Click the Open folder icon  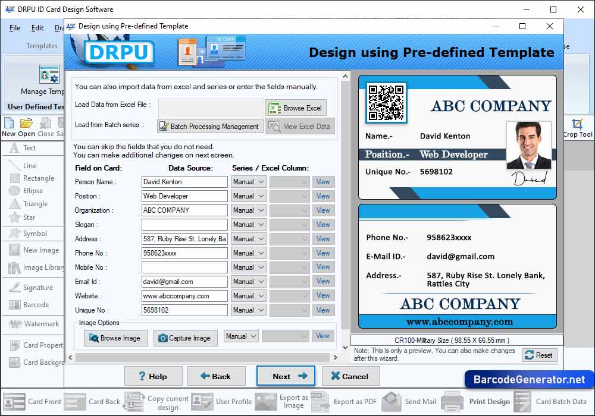click(27, 127)
